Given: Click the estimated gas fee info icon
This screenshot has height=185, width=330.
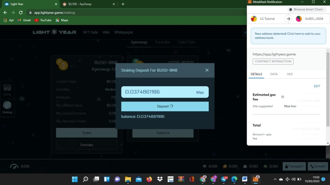Looking at the screenshot, I should point(283,97).
